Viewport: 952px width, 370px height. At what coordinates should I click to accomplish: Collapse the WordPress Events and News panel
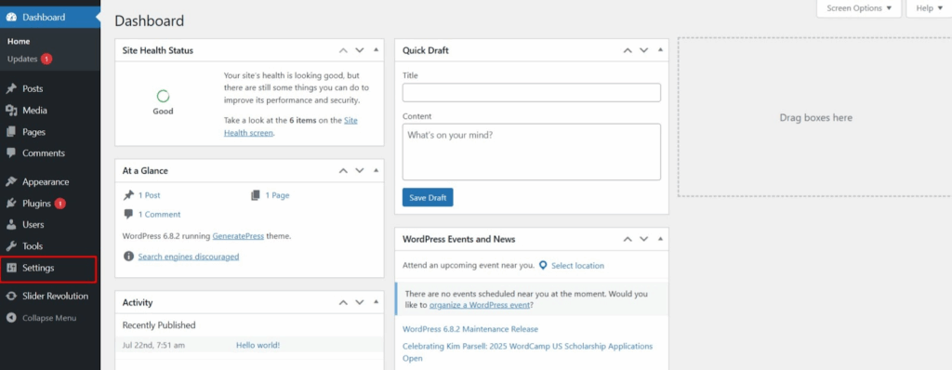pos(660,239)
